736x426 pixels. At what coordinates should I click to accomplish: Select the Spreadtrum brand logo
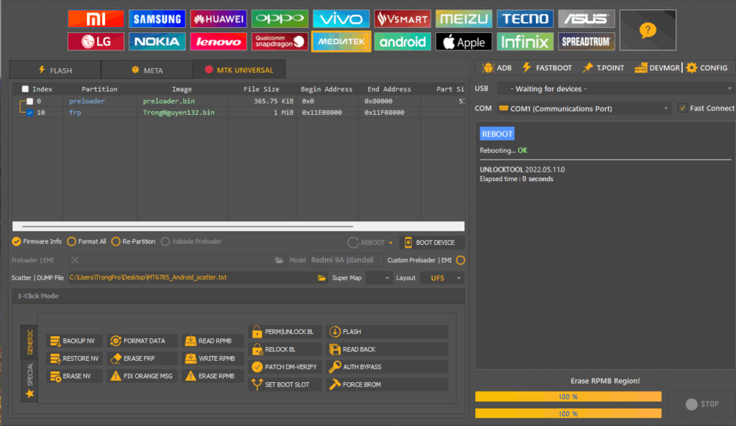(x=586, y=42)
